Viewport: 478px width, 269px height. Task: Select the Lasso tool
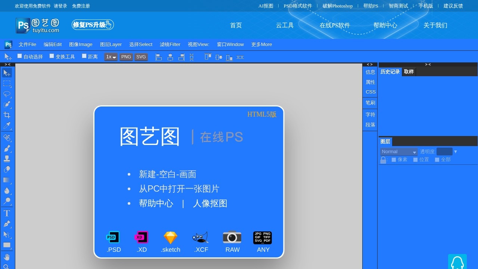tap(7, 94)
